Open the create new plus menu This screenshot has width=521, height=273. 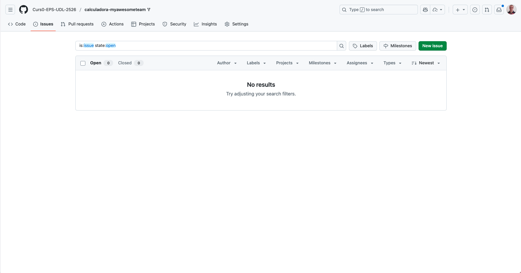pyautogui.click(x=460, y=10)
